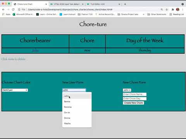Screen dimensions: 186x139
Task: Open the Chrome profile avatar
Action: (178, 9)
